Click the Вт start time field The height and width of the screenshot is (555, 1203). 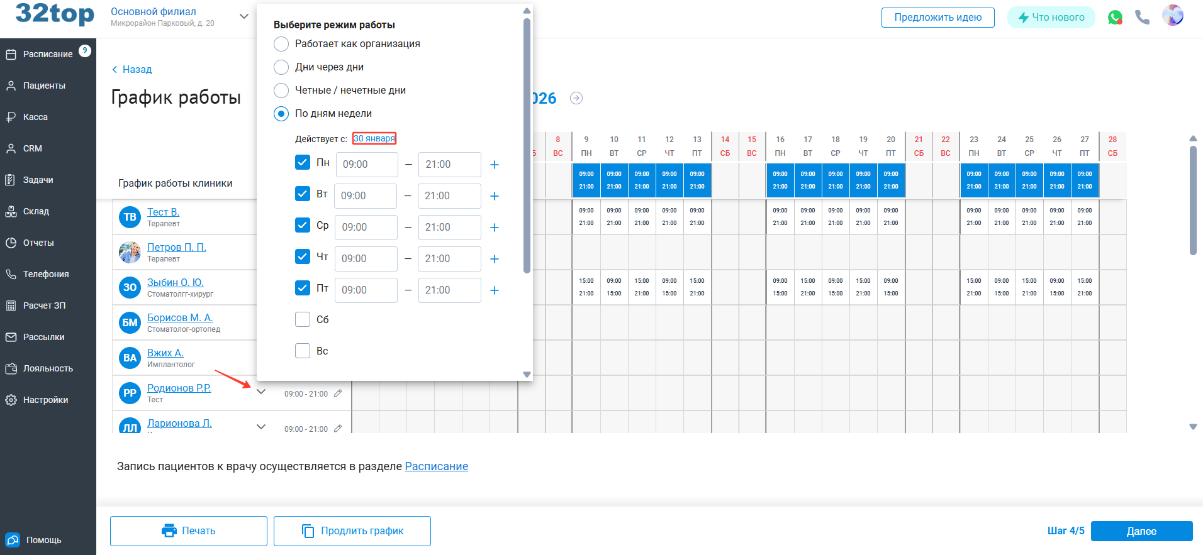(365, 196)
